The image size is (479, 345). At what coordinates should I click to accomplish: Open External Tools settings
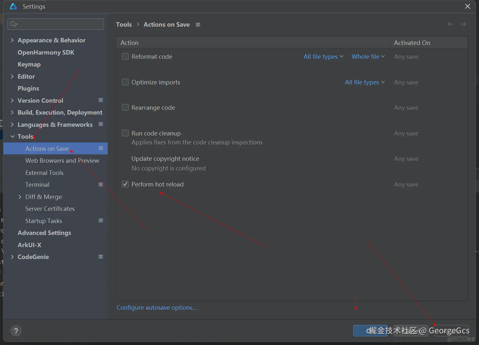click(x=44, y=173)
